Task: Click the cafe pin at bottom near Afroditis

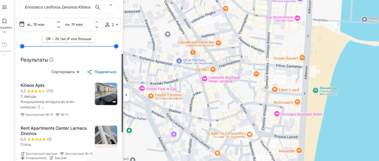Action: [218, 153]
